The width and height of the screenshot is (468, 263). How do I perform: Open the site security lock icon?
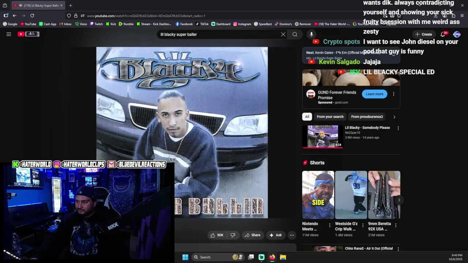click(76, 16)
